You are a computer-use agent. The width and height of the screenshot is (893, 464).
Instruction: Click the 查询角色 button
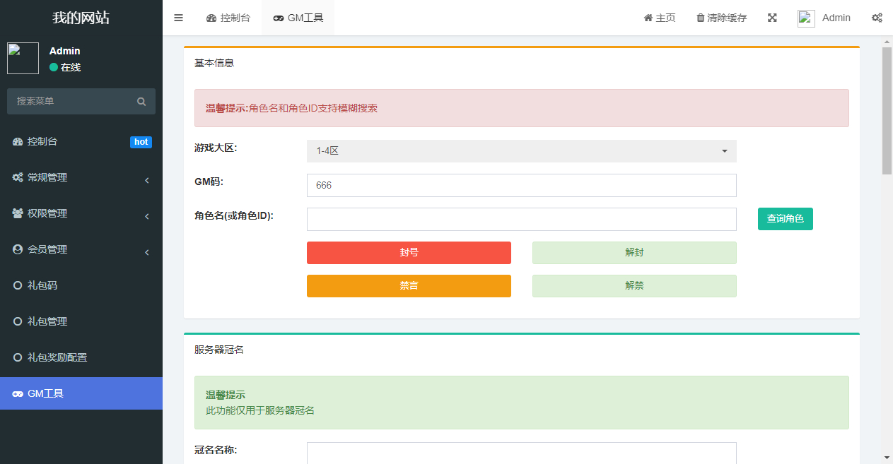[785, 219]
